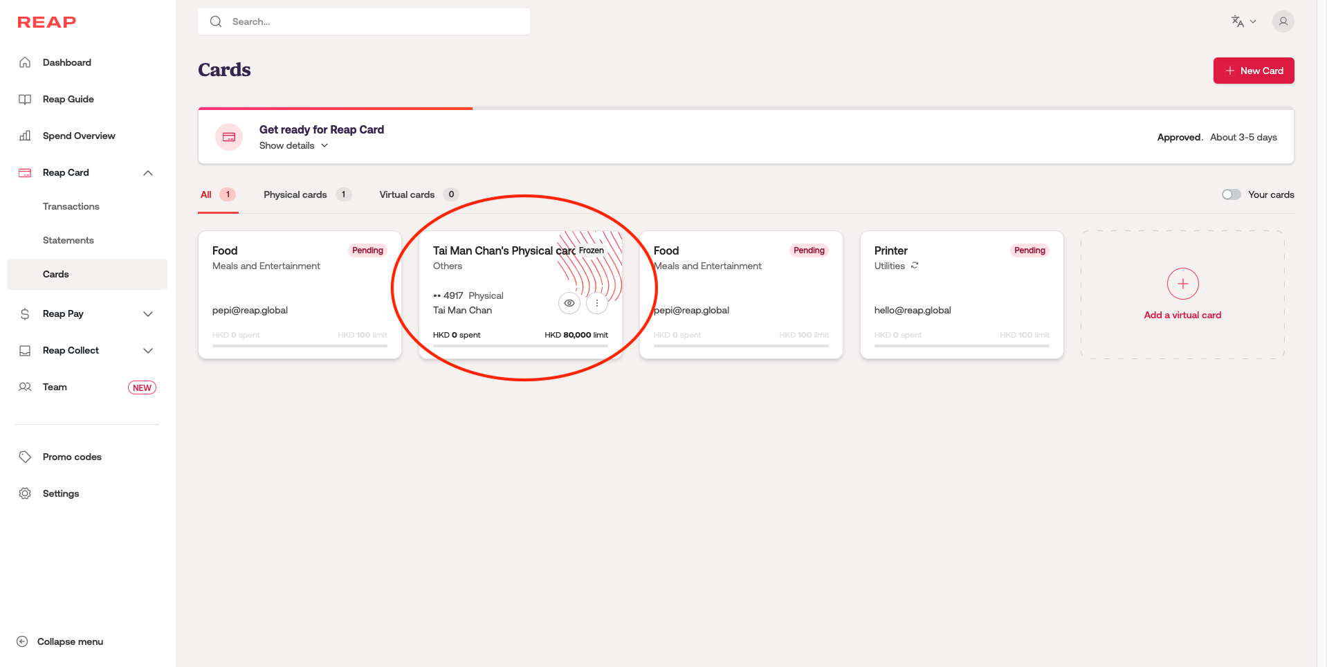This screenshot has height=667, width=1327.
Task: Expand the Reap Pay submenu
Action: [x=147, y=314]
